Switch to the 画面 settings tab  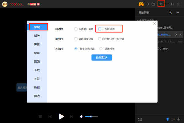click(37, 61)
